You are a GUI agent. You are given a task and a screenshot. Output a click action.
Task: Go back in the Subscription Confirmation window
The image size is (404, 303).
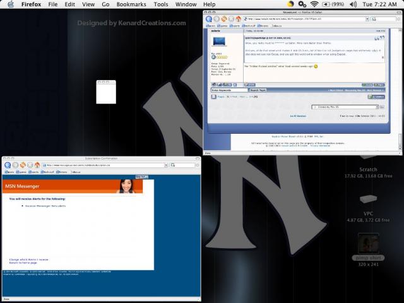(x=8, y=165)
